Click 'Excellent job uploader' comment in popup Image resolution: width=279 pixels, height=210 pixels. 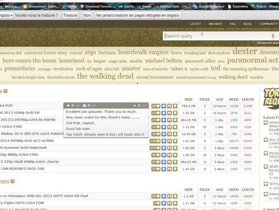coord(101,111)
